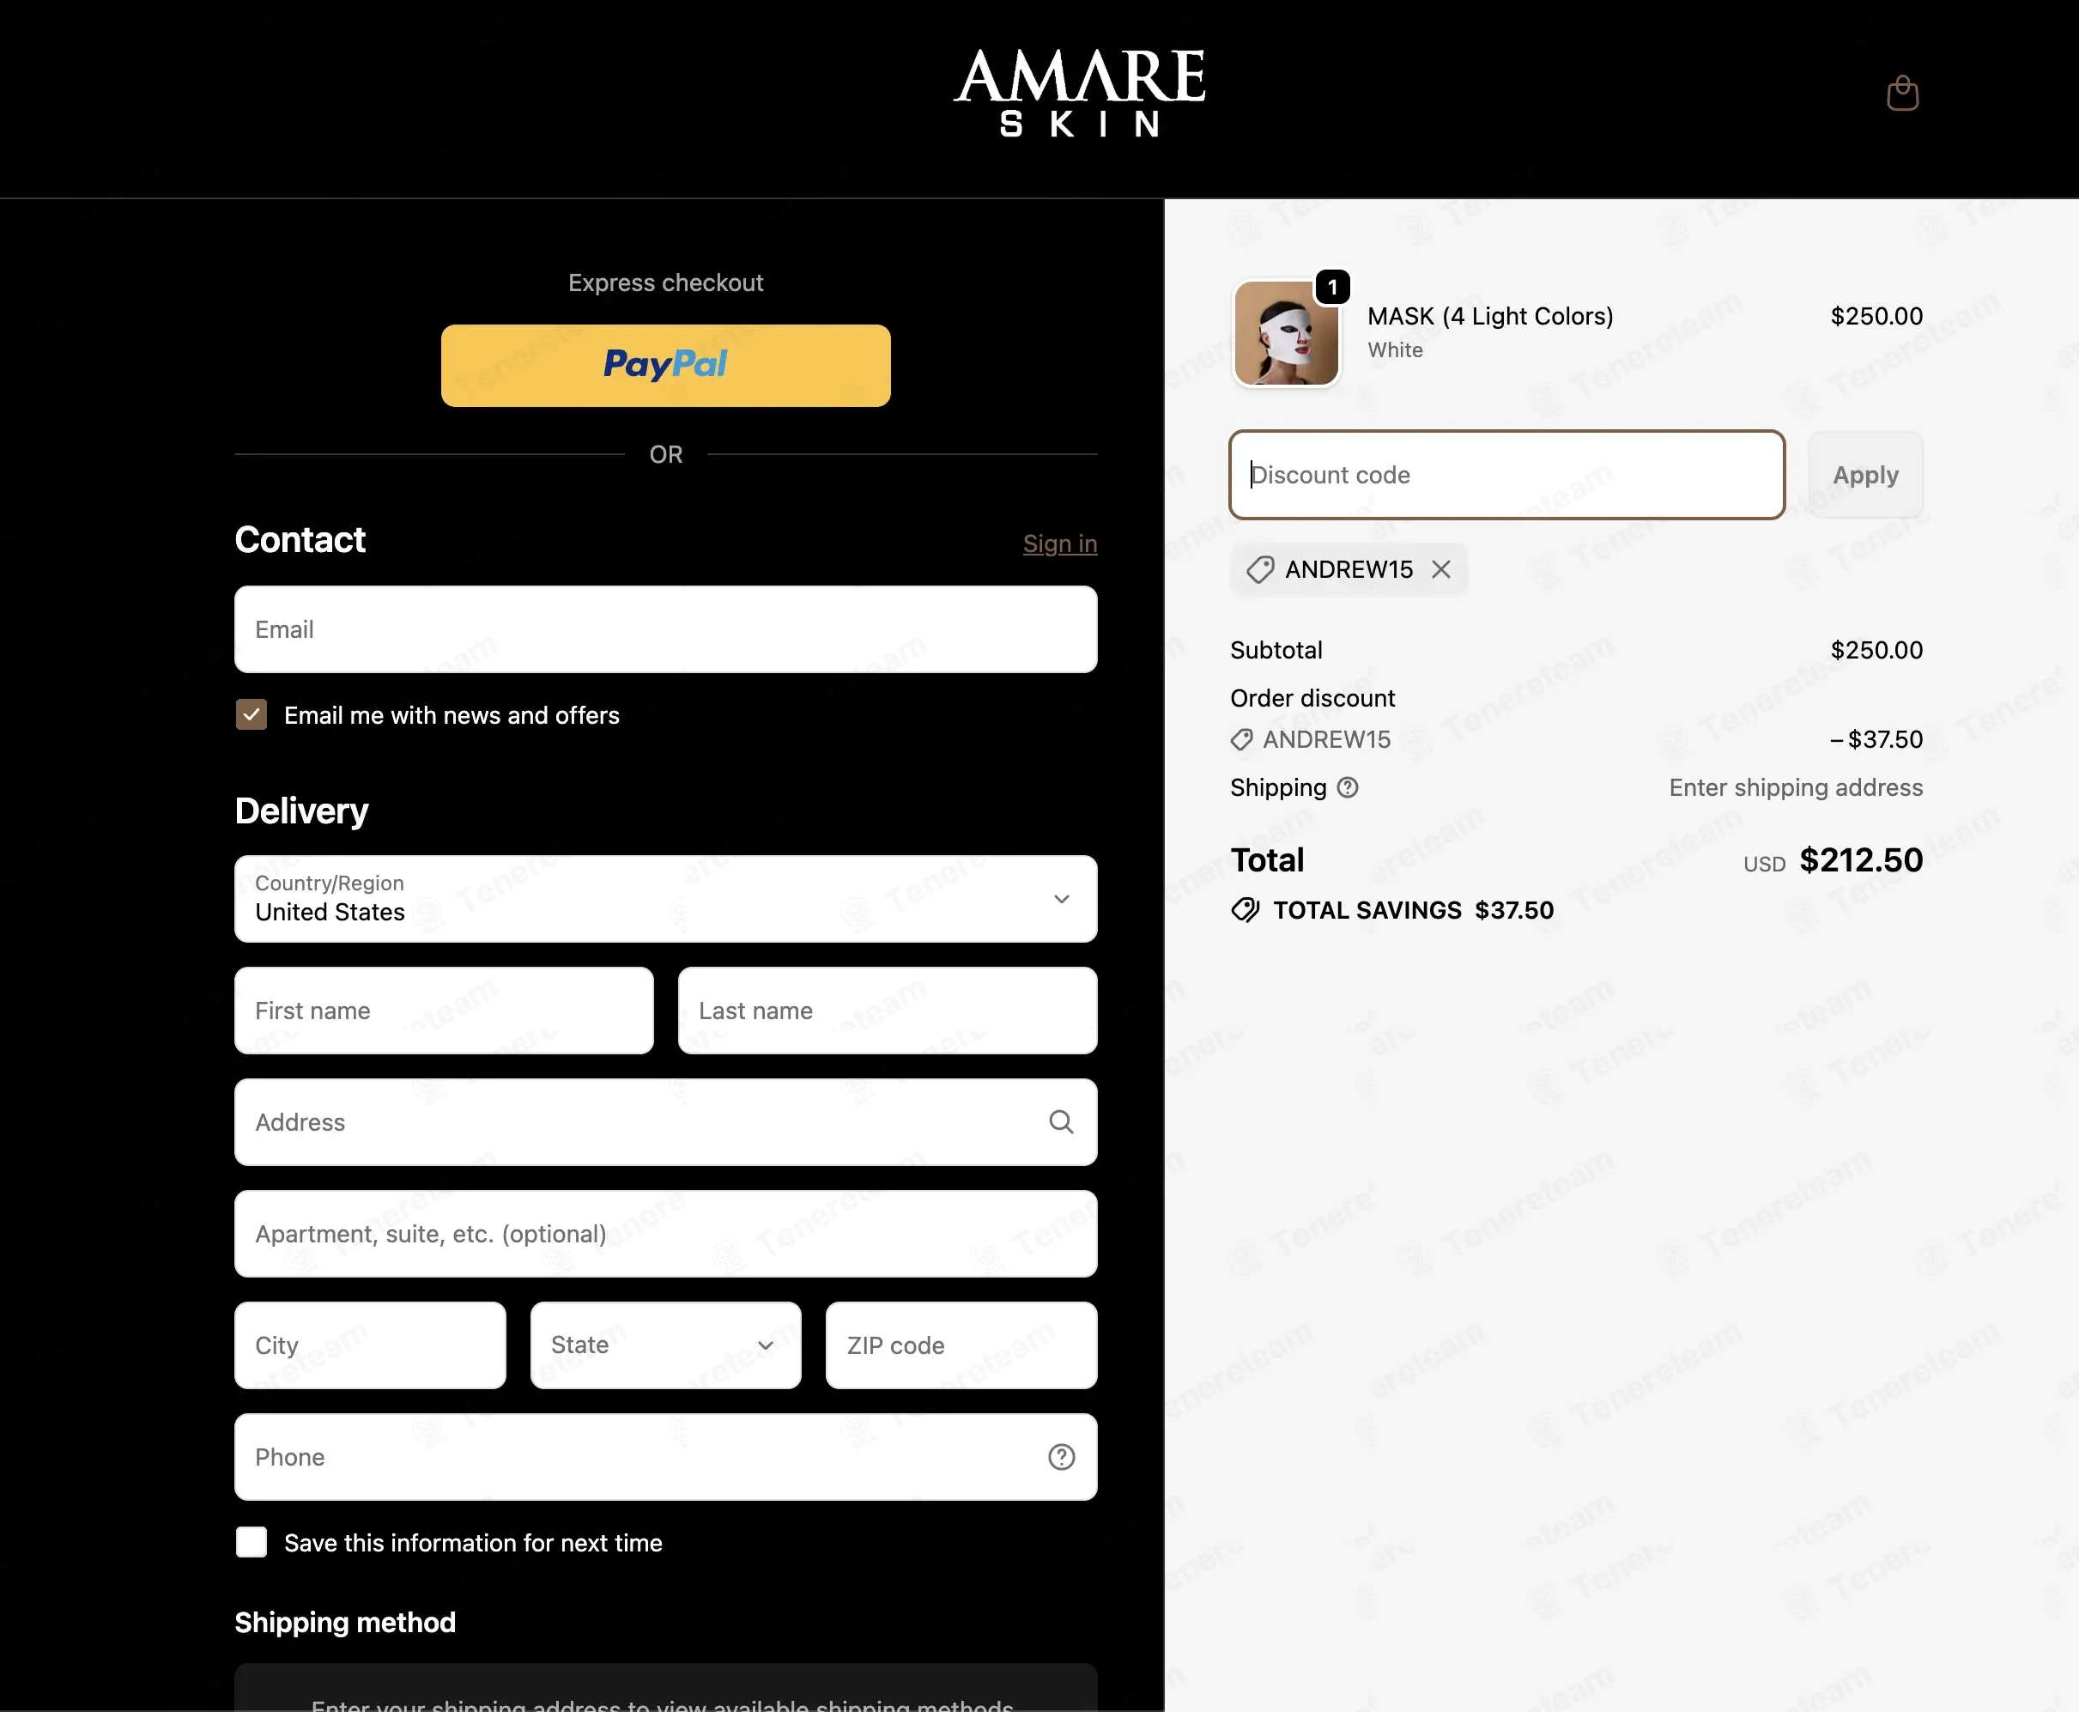Viewport: 2079px width, 1712px height.
Task: Click the Apartment, suite field
Action: coord(665,1234)
